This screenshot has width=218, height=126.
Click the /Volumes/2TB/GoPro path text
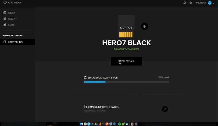(95, 111)
